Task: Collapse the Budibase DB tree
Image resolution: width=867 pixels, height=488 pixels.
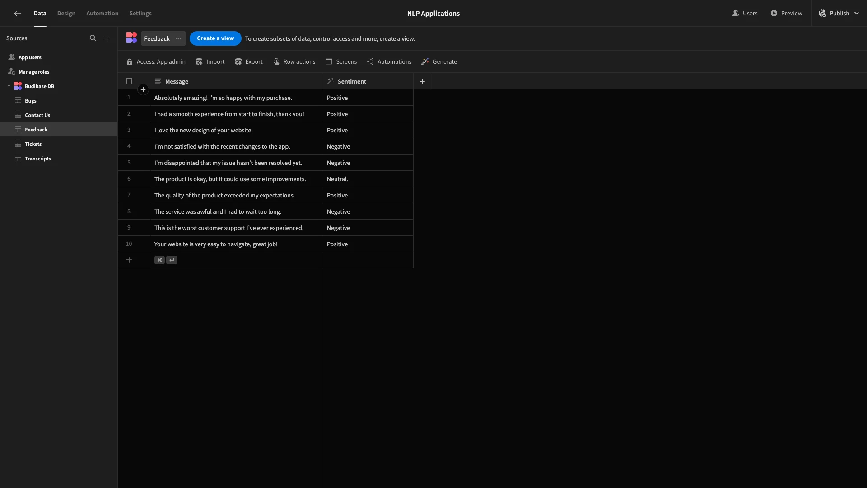Action: point(9,86)
